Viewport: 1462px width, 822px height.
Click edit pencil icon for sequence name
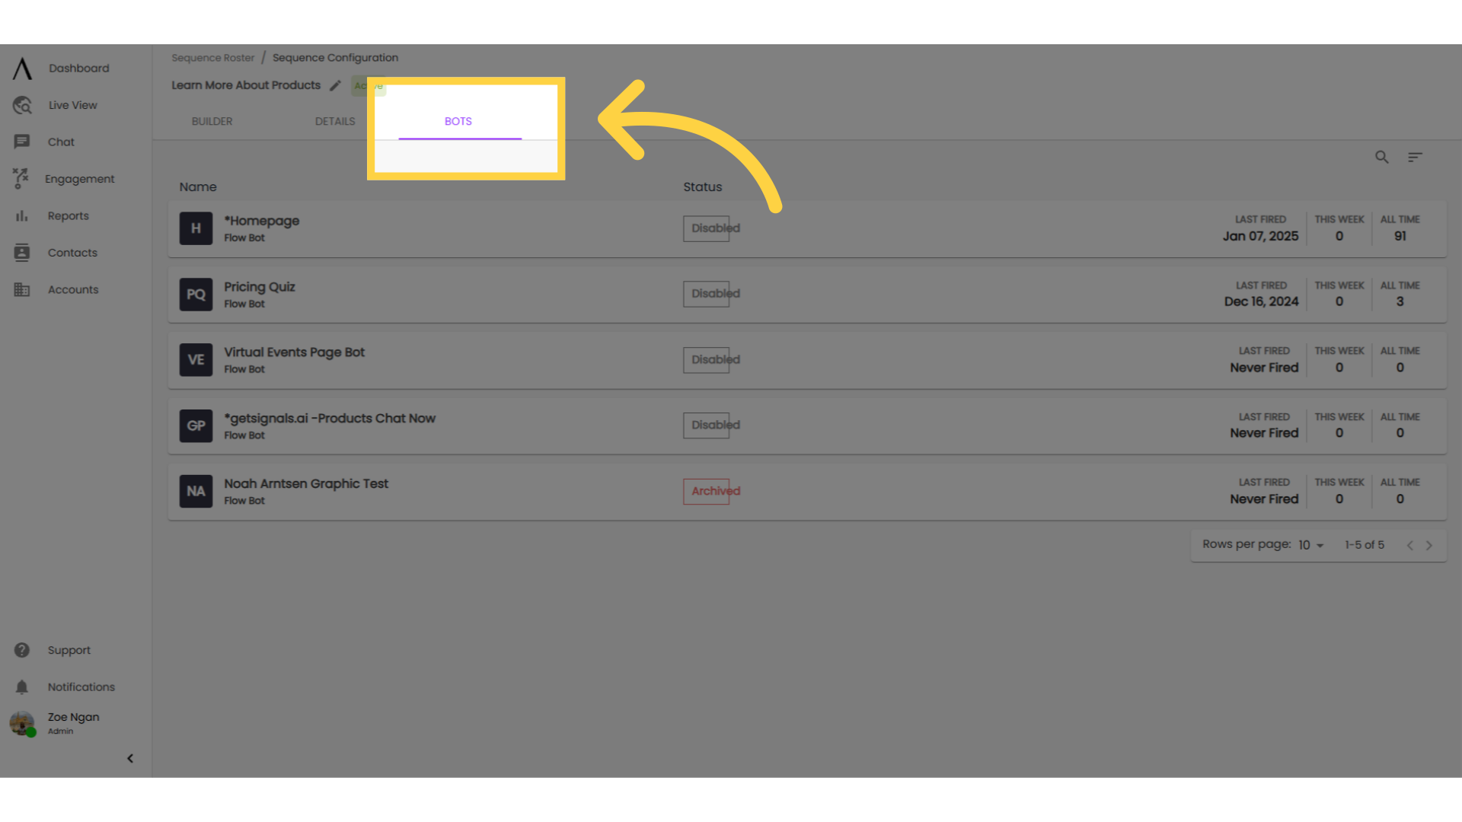click(335, 85)
